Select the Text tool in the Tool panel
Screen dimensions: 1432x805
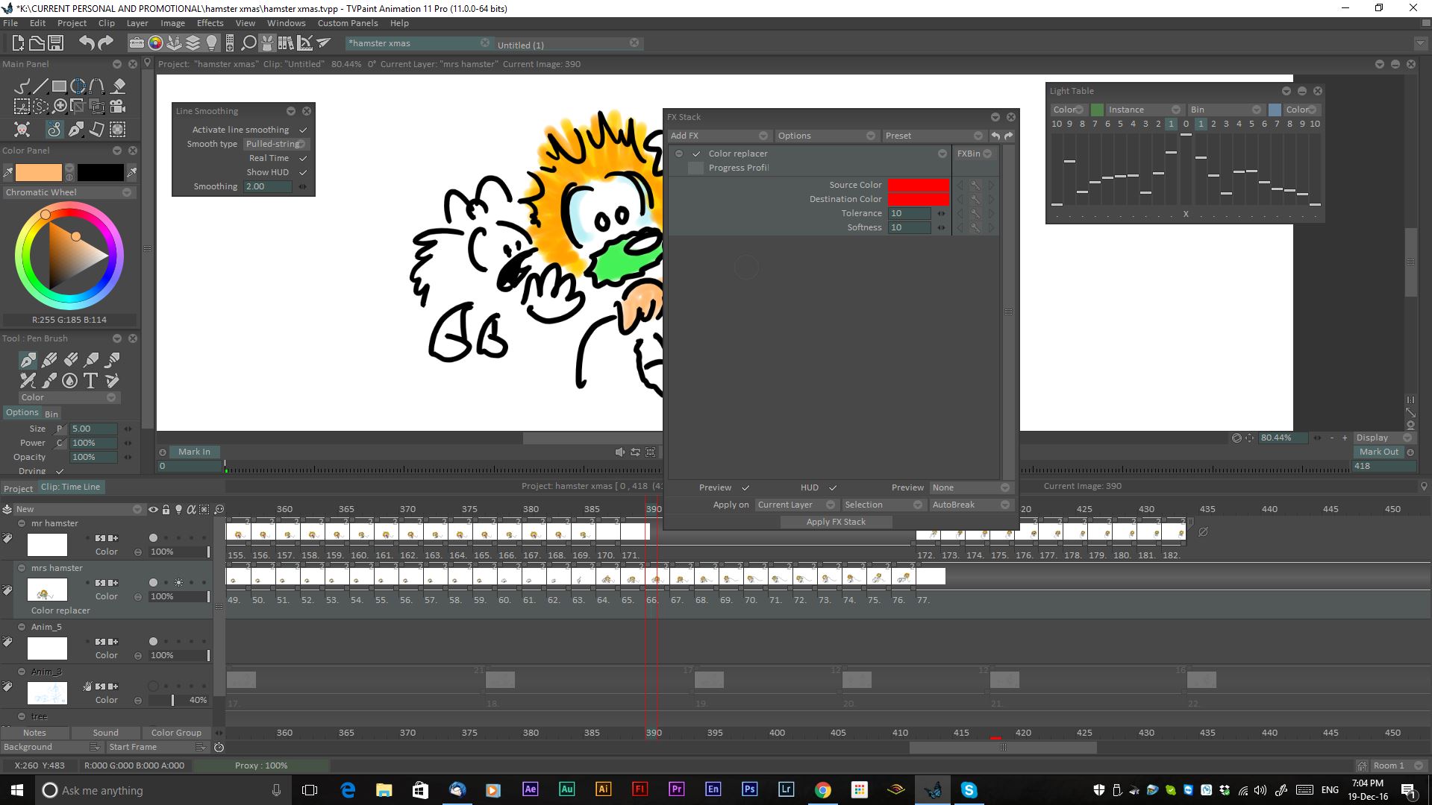[91, 381]
